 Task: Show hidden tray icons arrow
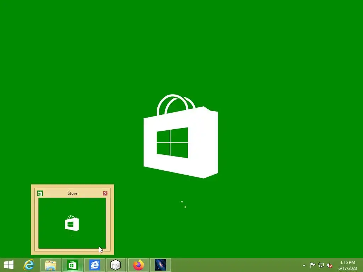click(304, 265)
